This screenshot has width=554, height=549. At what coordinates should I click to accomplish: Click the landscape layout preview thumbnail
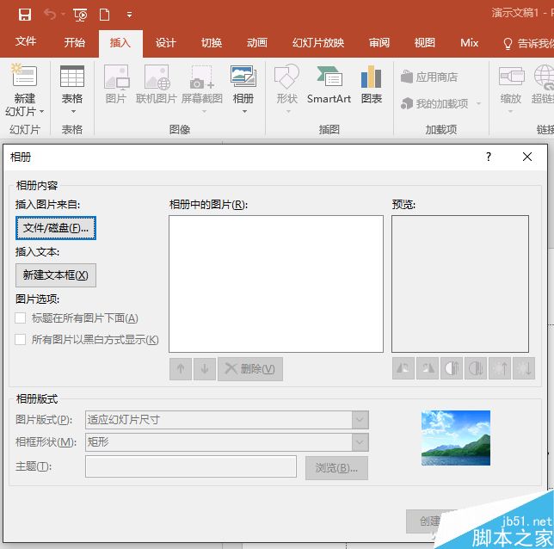(456, 438)
